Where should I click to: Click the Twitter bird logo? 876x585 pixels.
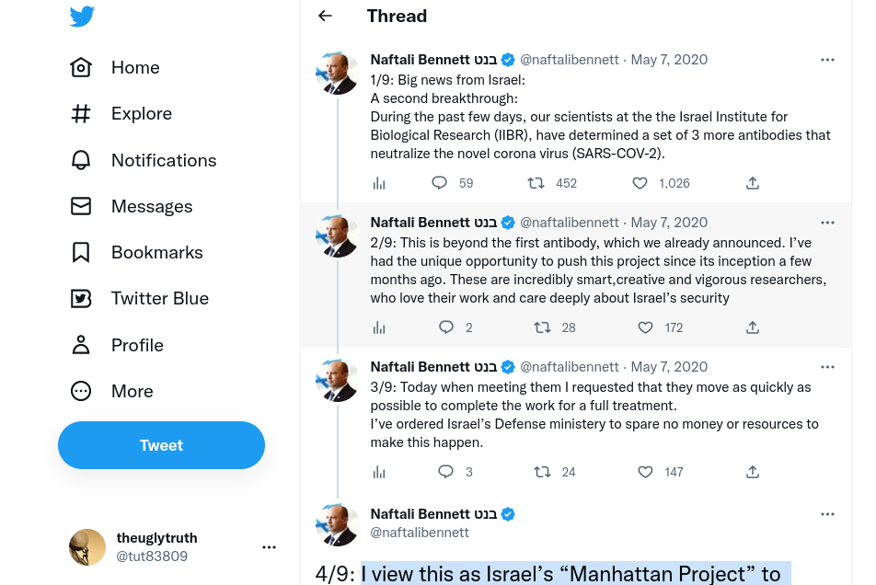pyautogui.click(x=82, y=17)
